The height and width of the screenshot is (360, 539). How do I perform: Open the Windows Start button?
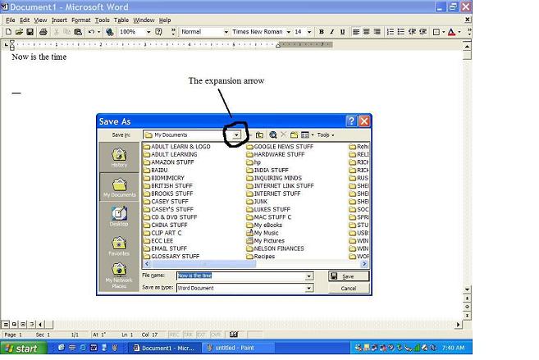[x=22, y=349]
